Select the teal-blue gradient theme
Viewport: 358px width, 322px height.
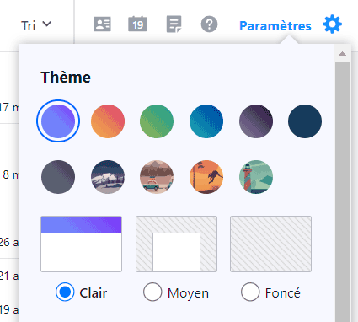tap(206, 121)
